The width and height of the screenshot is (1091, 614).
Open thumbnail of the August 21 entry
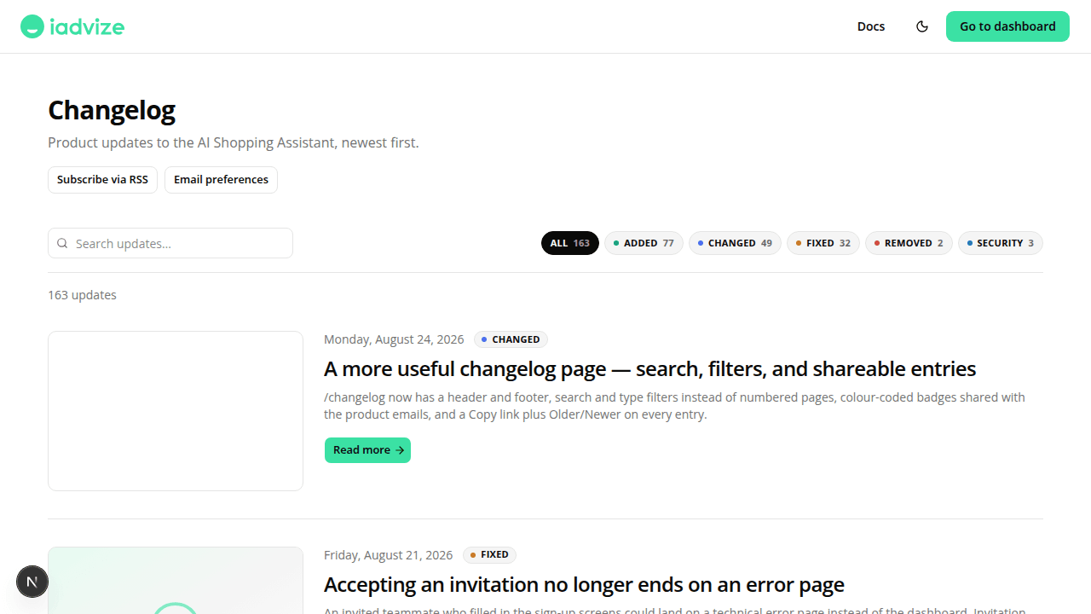click(176, 581)
